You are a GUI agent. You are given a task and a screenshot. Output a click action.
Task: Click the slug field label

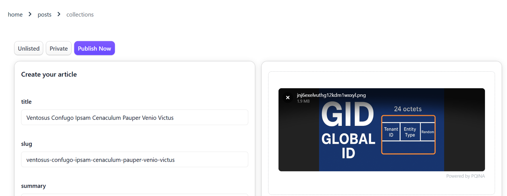point(27,144)
